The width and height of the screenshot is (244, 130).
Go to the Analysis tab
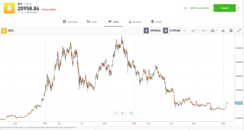pyautogui.click(x=135, y=22)
